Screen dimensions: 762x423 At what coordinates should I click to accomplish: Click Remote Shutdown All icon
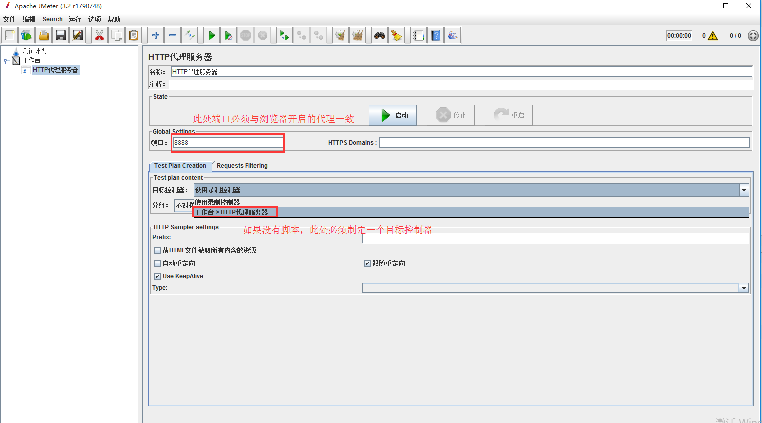click(319, 35)
